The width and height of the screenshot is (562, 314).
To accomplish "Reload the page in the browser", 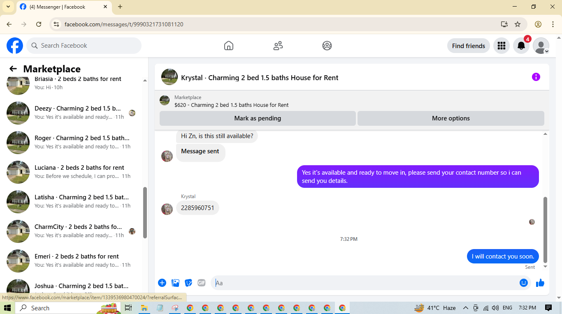I will click(x=39, y=24).
